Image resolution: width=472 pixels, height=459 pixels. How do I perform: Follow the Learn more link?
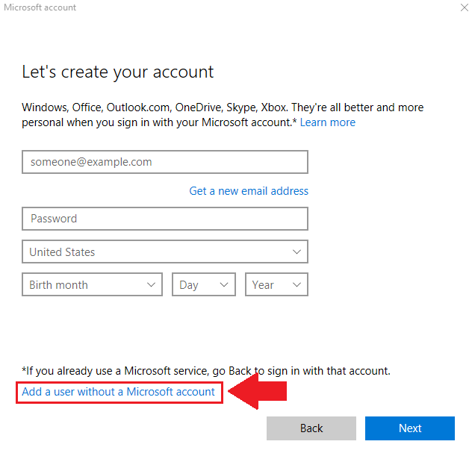click(x=328, y=122)
